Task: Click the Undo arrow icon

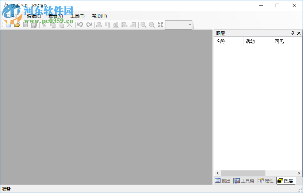Action: point(80,25)
